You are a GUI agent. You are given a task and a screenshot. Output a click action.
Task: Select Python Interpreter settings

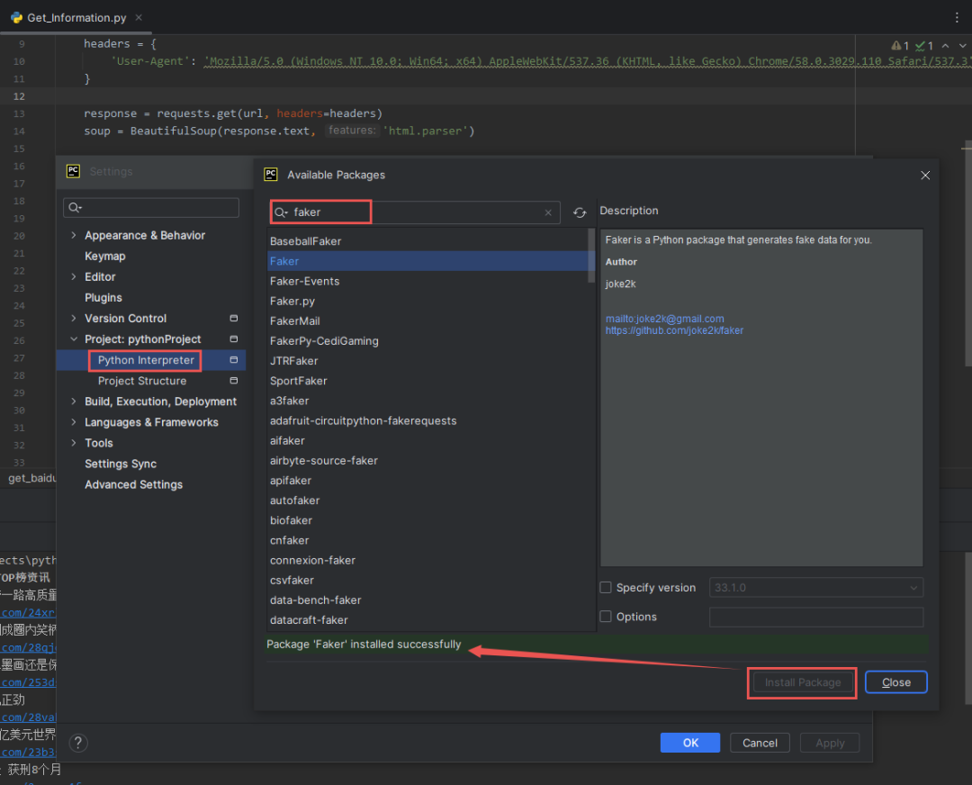click(x=146, y=359)
